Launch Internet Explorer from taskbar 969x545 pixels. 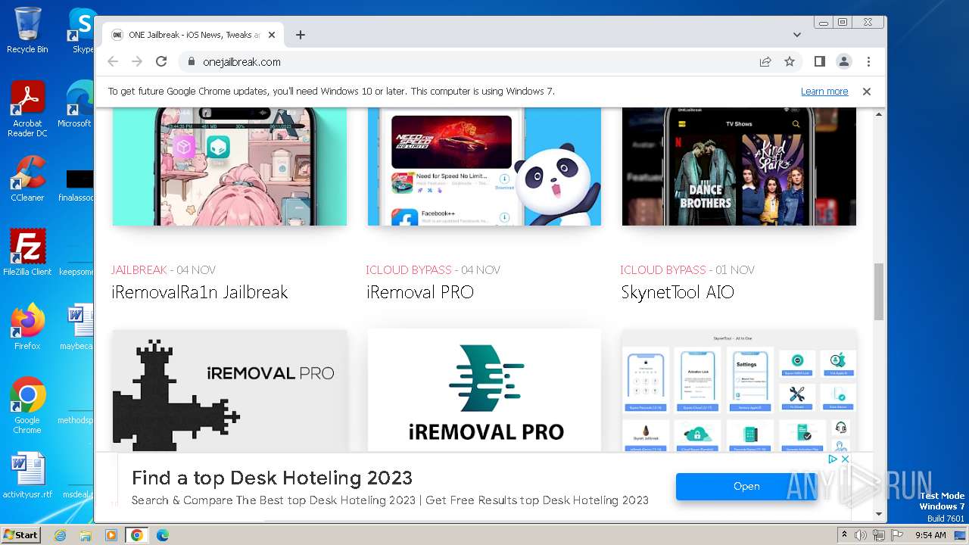pyautogui.click(x=61, y=535)
